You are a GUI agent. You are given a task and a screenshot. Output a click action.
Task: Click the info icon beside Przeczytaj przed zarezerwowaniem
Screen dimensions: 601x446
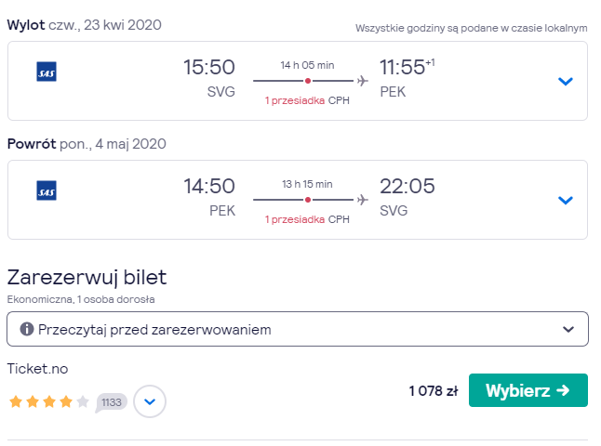pos(27,329)
